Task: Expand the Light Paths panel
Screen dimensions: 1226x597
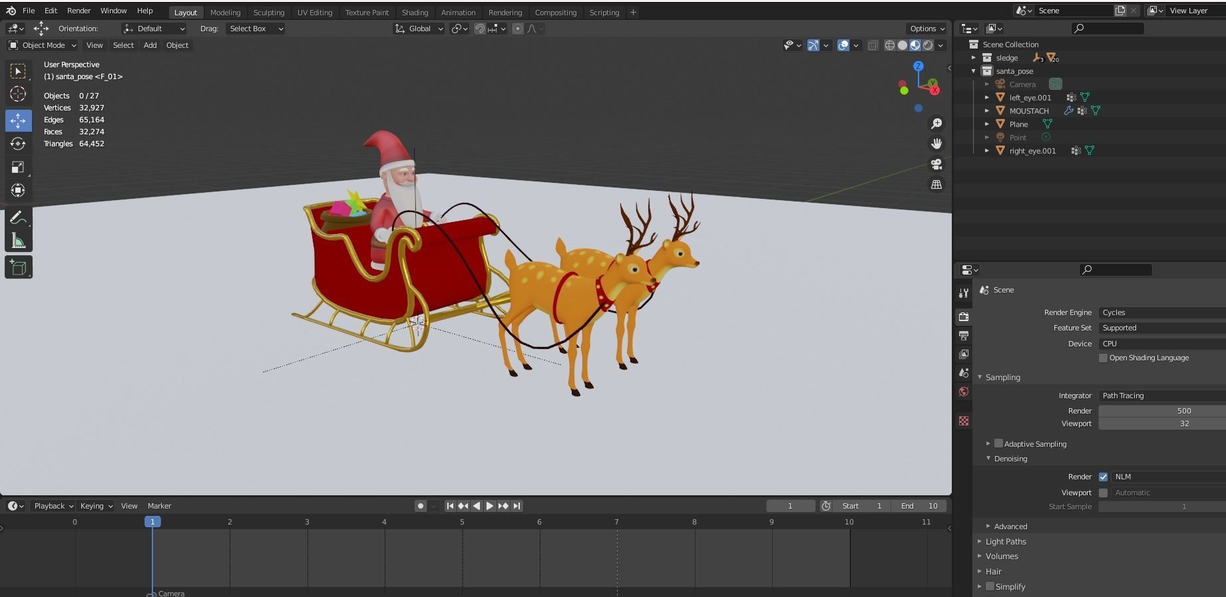Action: click(x=1006, y=542)
